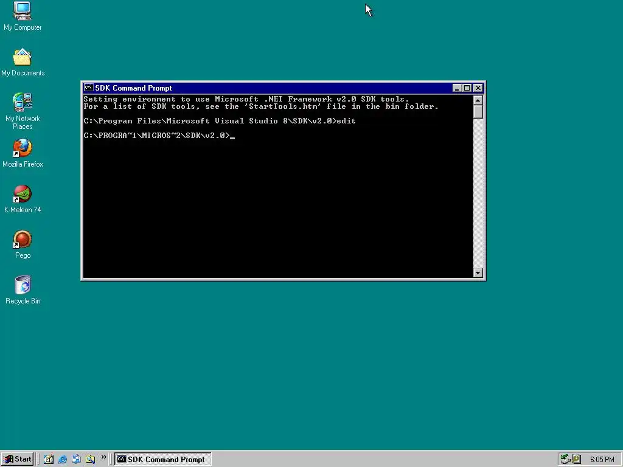
Task: Select the My Documents desktop icon
Action: point(23,63)
